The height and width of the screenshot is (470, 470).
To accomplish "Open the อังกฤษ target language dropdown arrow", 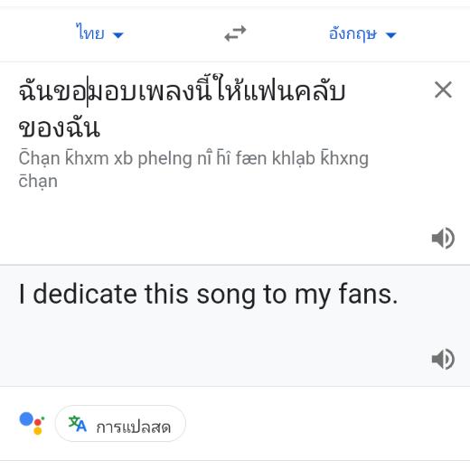I will 390,35.
